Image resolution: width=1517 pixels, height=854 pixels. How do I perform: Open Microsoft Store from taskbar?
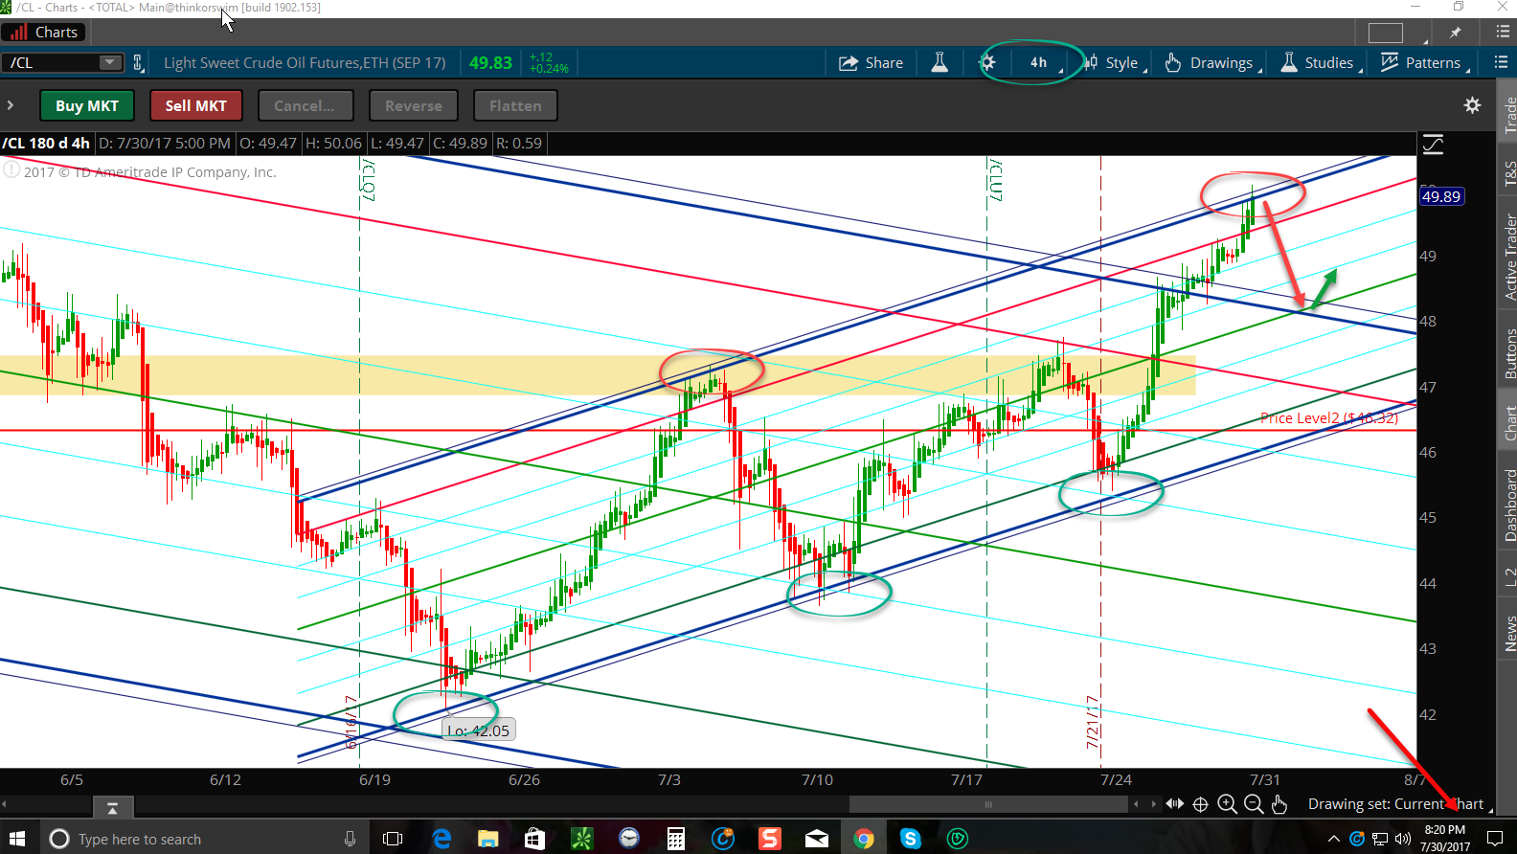pyautogui.click(x=534, y=839)
